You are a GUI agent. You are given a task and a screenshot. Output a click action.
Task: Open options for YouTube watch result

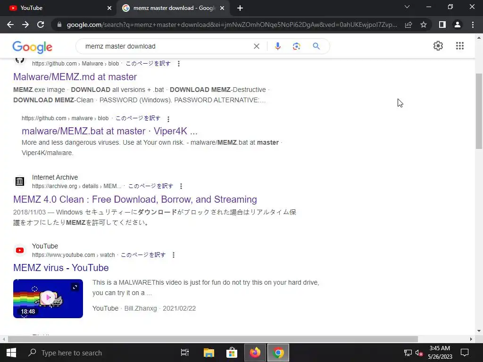[x=174, y=255]
